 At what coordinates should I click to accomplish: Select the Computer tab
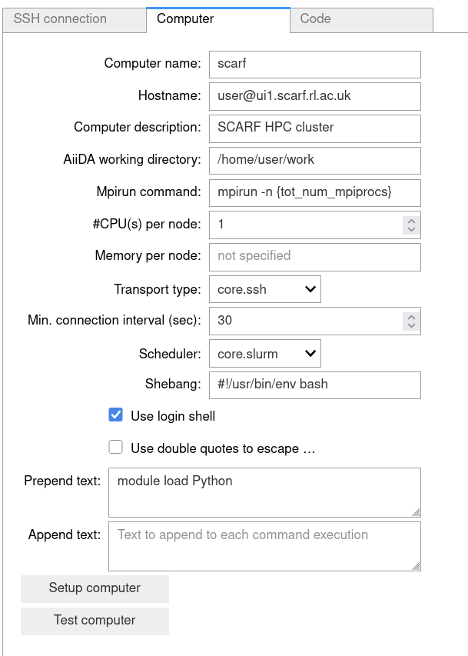tap(217, 19)
